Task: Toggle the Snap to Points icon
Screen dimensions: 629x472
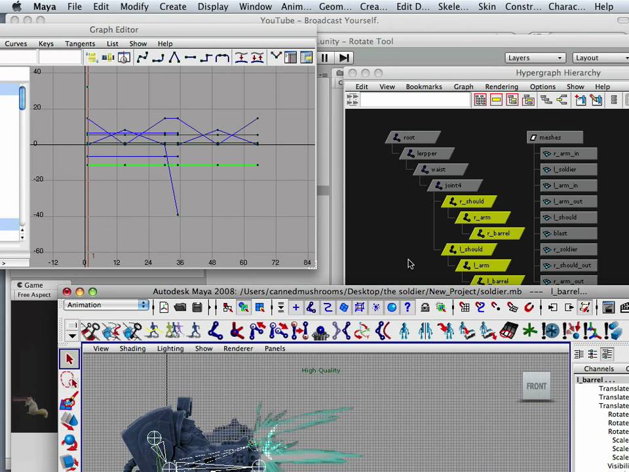Action: click(x=496, y=307)
